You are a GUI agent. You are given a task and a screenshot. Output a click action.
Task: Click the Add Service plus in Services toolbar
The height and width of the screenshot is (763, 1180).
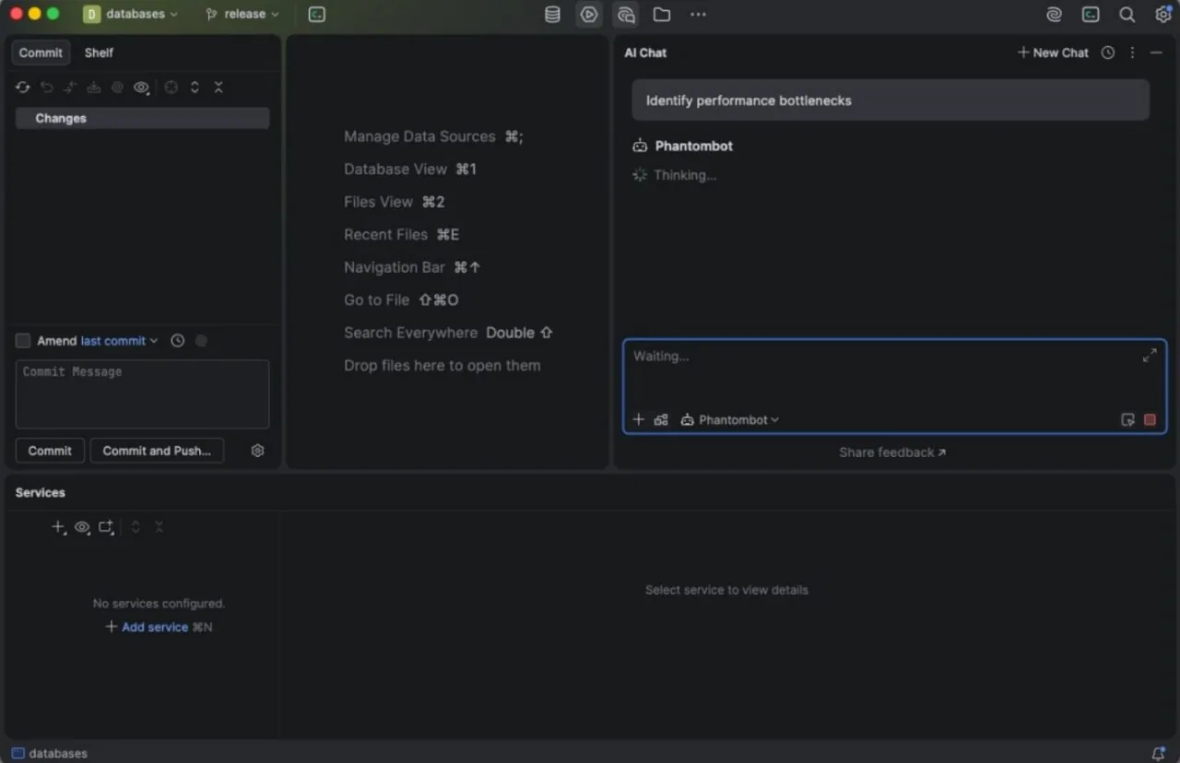58,527
